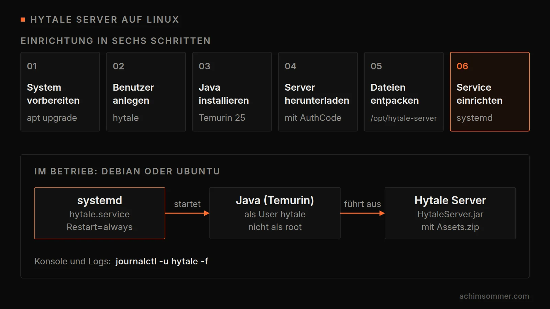Open the 03 Java installieren card

[x=232, y=92]
